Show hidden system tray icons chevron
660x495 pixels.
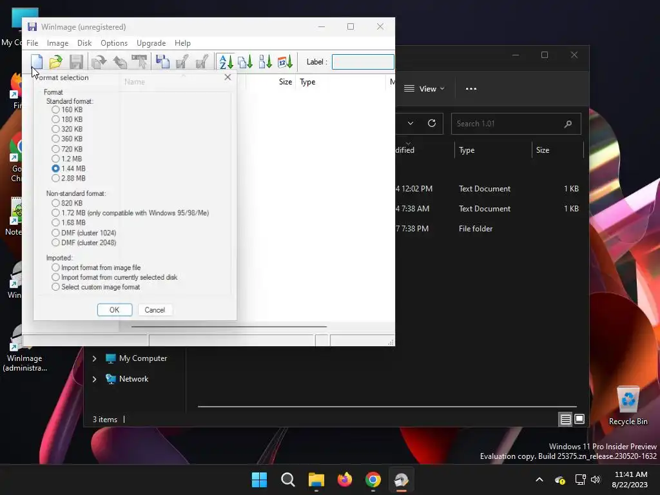[x=539, y=480]
